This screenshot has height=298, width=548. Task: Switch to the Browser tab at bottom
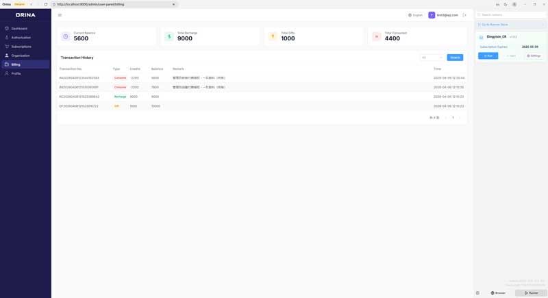point(498,293)
